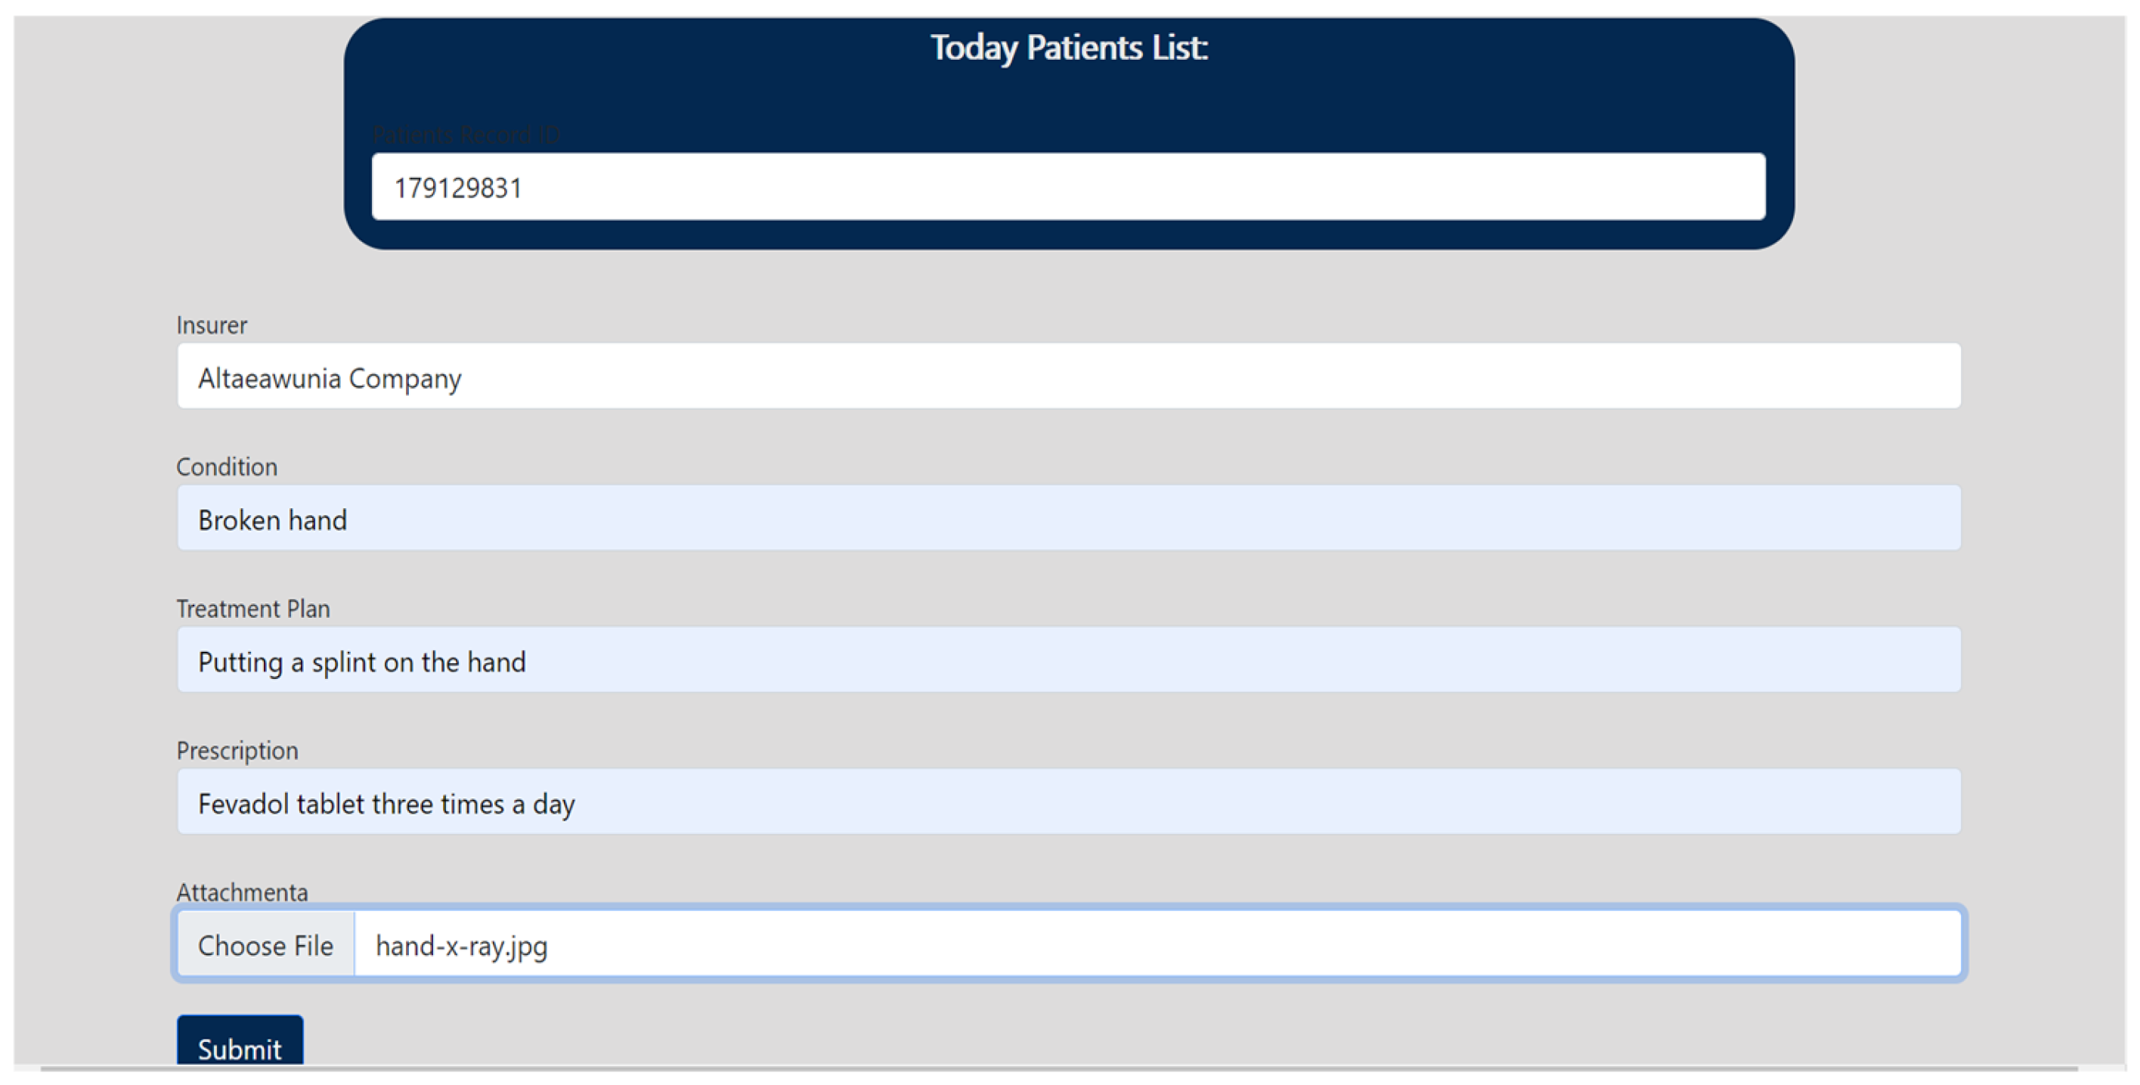2140x1085 pixels.
Task: Click the Putting a splint text
Action: (x=362, y=662)
